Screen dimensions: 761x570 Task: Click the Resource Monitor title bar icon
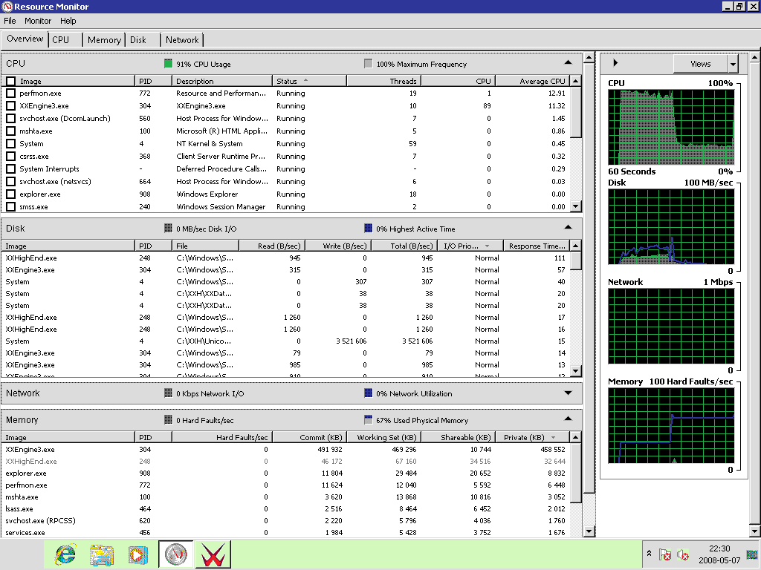(x=7, y=7)
